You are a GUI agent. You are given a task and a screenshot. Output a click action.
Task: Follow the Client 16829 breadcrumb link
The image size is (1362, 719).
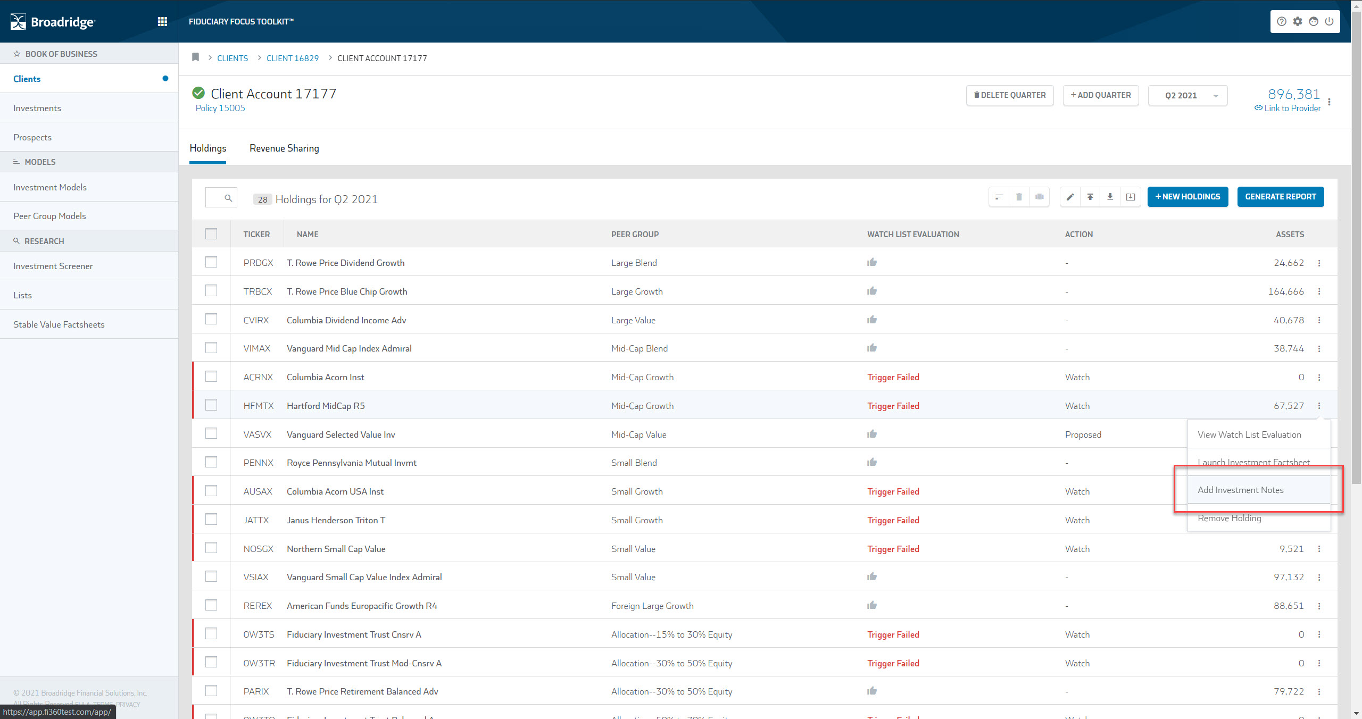click(292, 58)
